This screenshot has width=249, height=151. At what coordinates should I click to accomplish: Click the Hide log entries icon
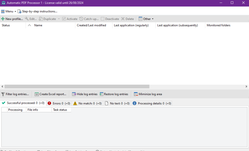pos(74,94)
